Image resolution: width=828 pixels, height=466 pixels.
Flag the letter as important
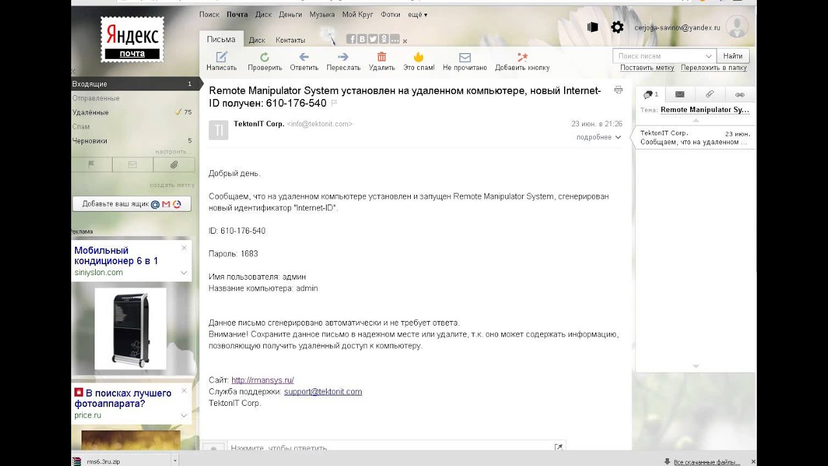[x=334, y=103]
